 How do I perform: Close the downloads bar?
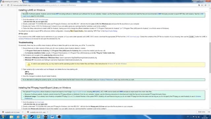(209, 112)
